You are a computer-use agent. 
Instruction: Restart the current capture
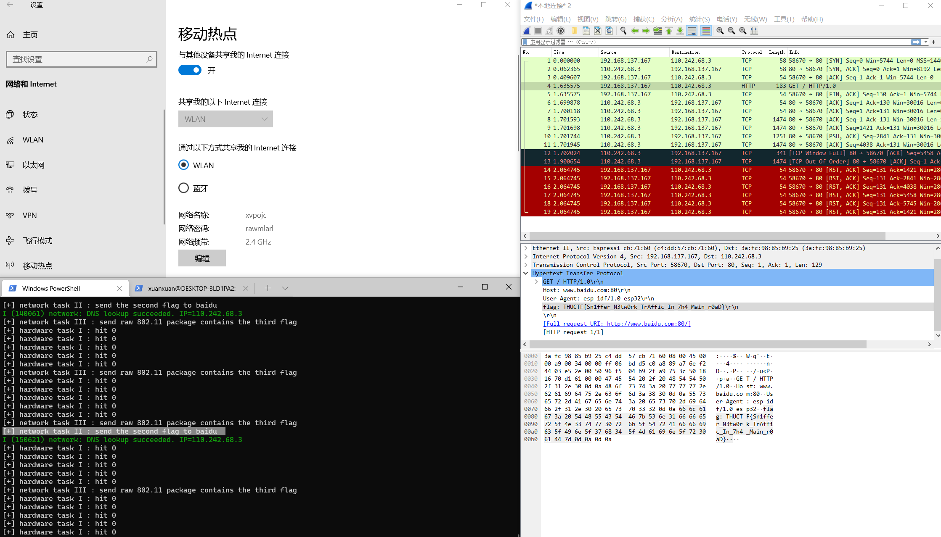549,30
